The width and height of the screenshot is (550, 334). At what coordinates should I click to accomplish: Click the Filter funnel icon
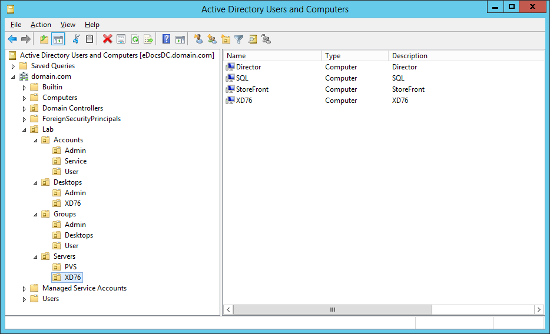pyautogui.click(x=238, y=39)
